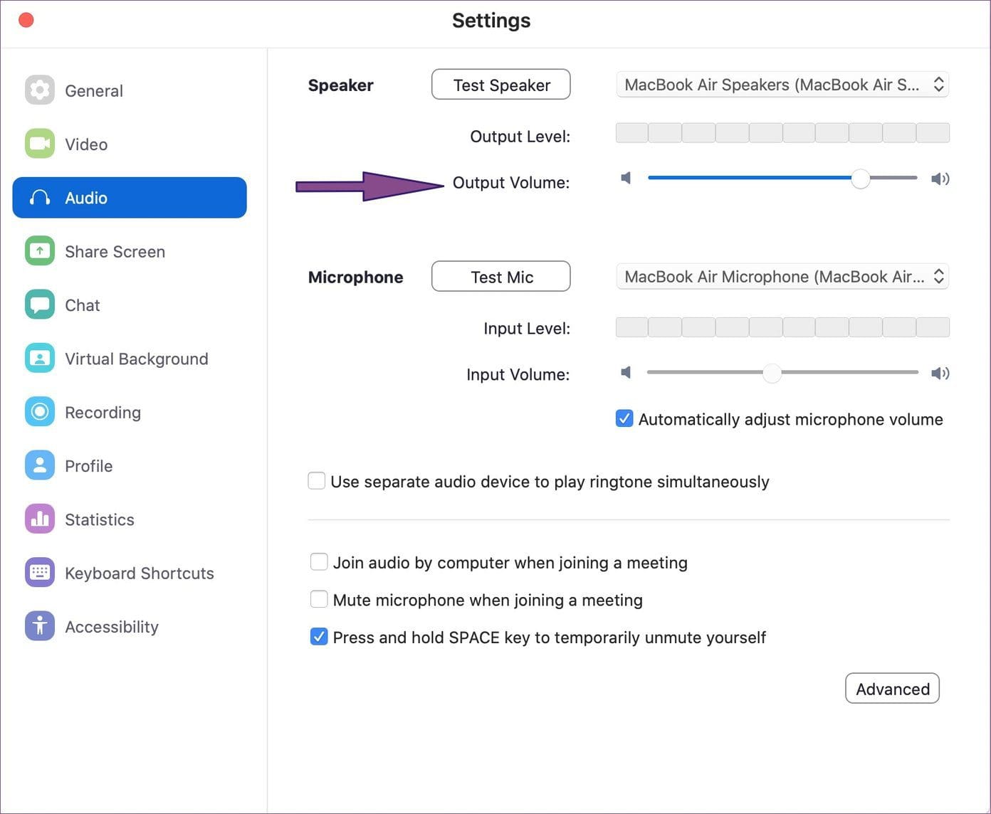Screen dimensions: 991x814
Task: Open the Virtual Background icon
Action: coord(40,358)
